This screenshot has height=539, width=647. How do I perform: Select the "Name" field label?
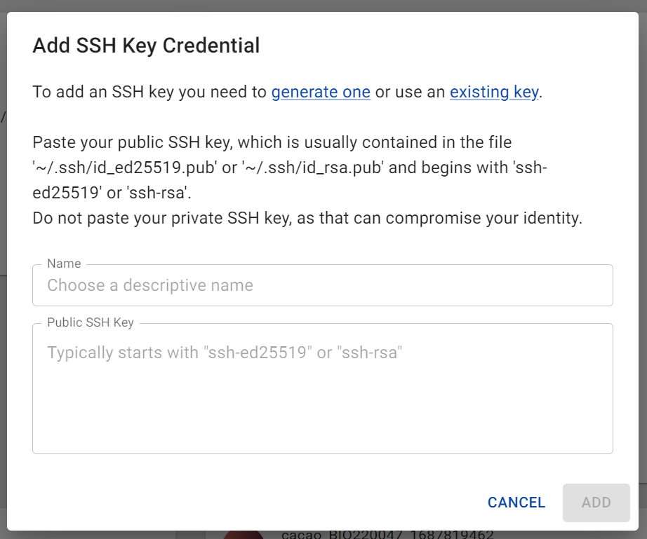coord(64,264)
